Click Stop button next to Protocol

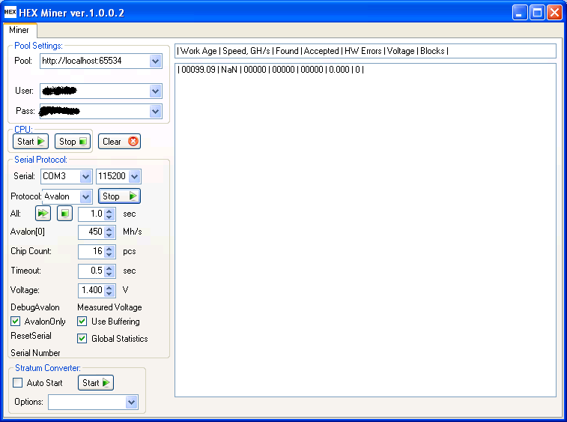pyautogui.click(x=120, y=196)
